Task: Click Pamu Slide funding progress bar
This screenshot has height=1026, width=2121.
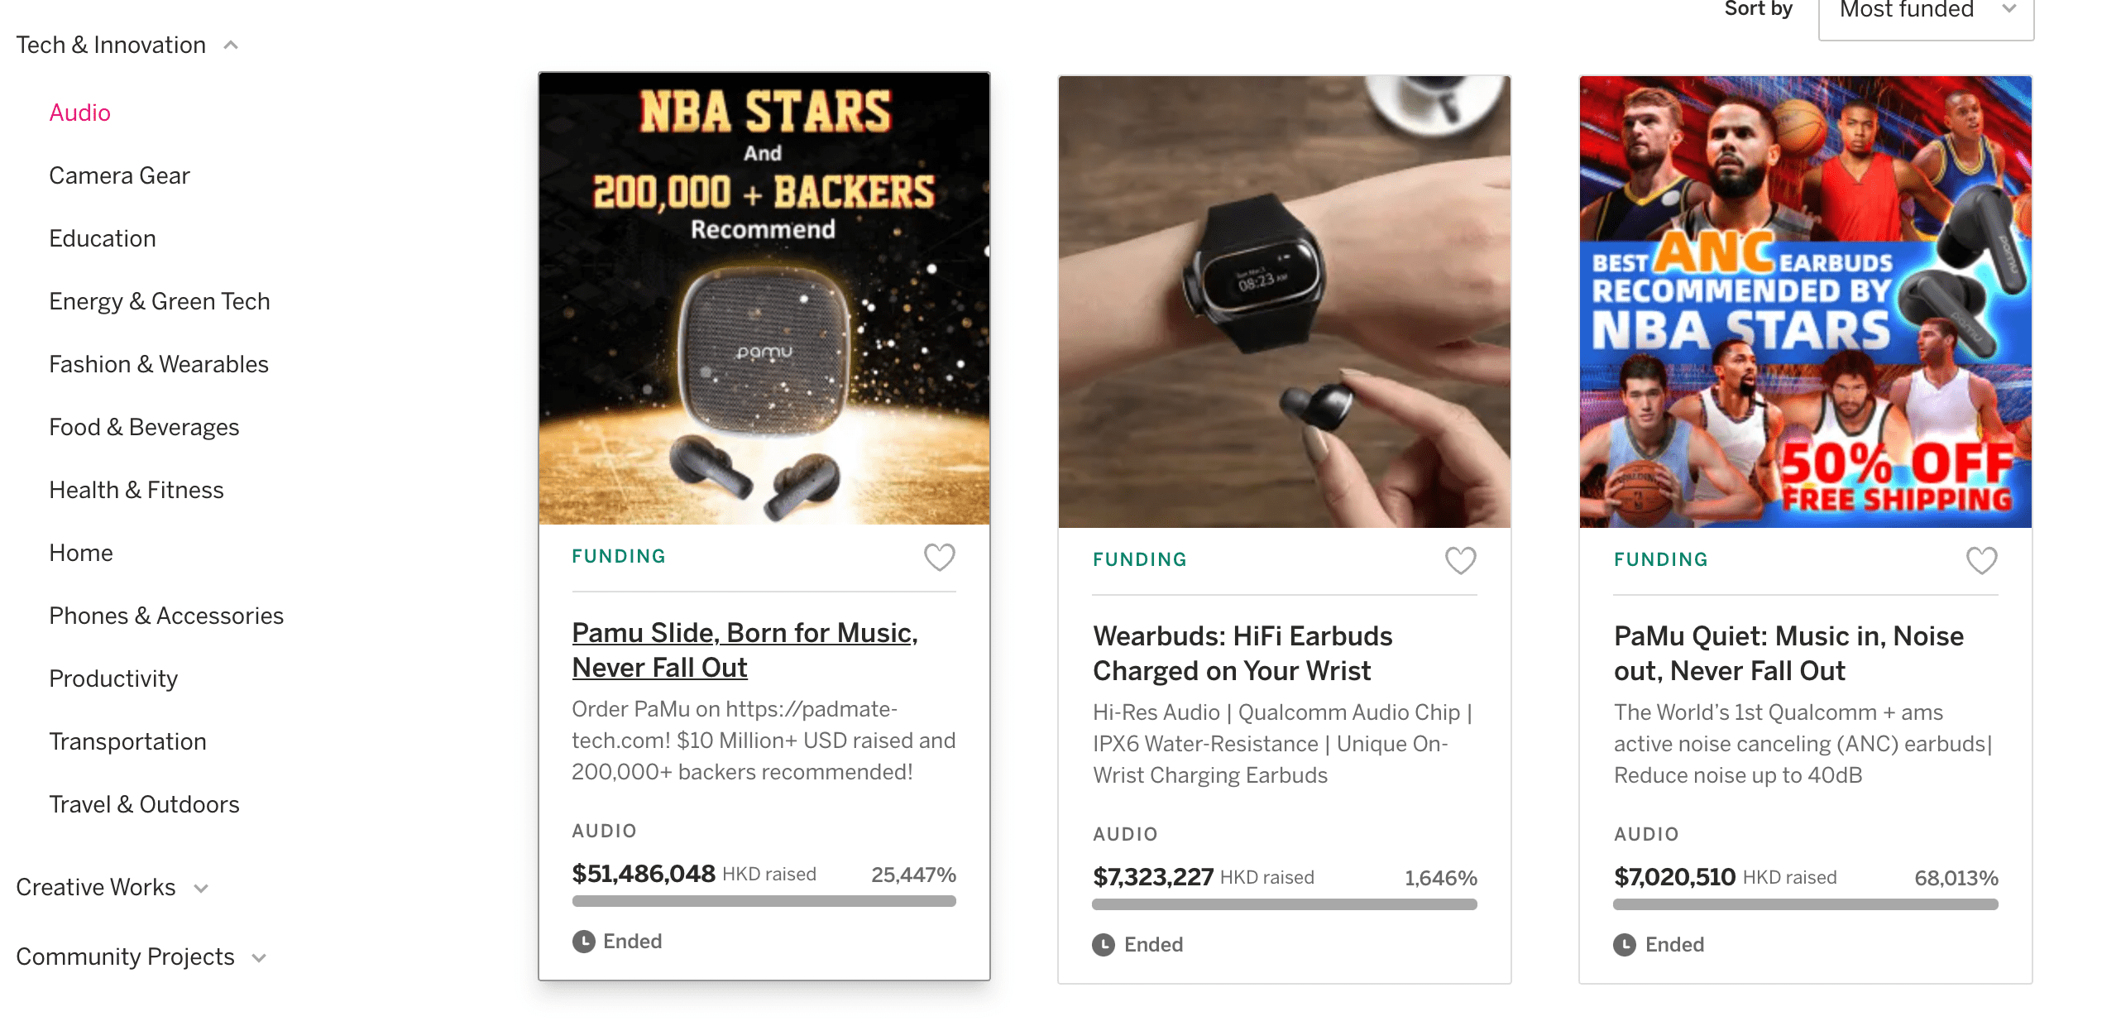Action: coord(764,901)
